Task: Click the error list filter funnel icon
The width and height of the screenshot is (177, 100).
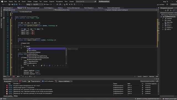Action: [56, 81]
